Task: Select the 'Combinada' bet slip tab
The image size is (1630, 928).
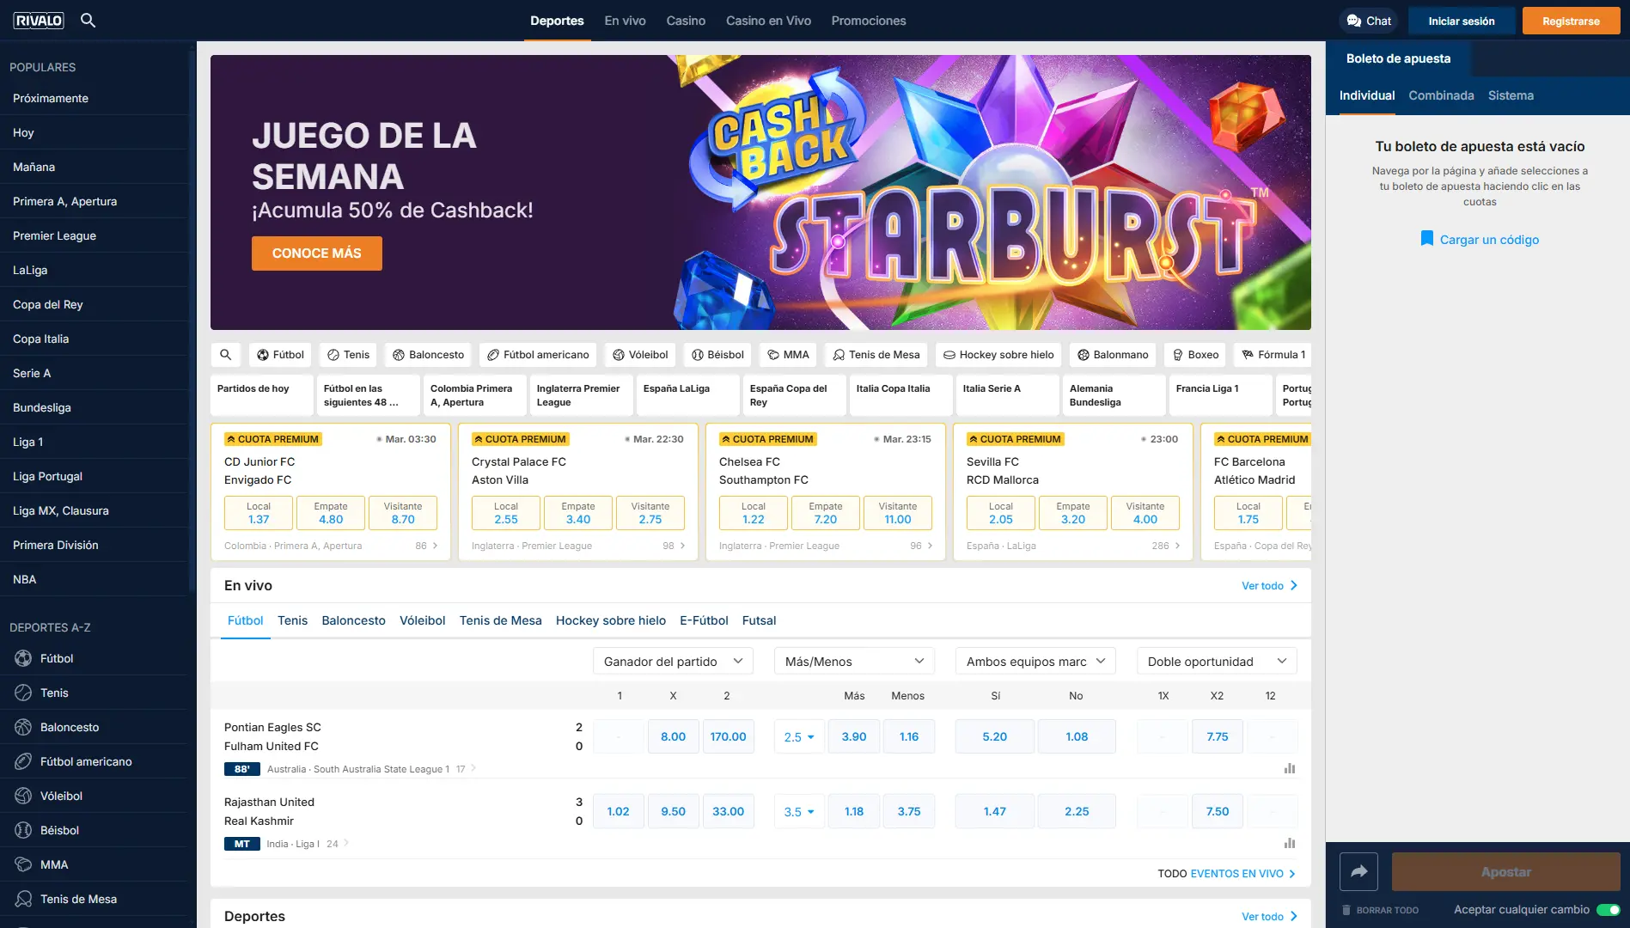Action: [1441, 95]
